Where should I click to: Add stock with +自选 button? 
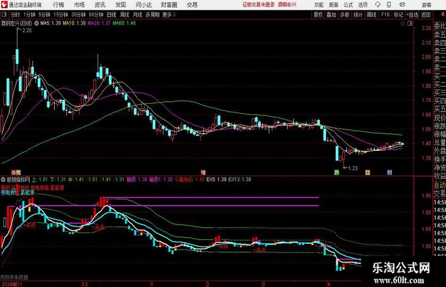(412, 15)
